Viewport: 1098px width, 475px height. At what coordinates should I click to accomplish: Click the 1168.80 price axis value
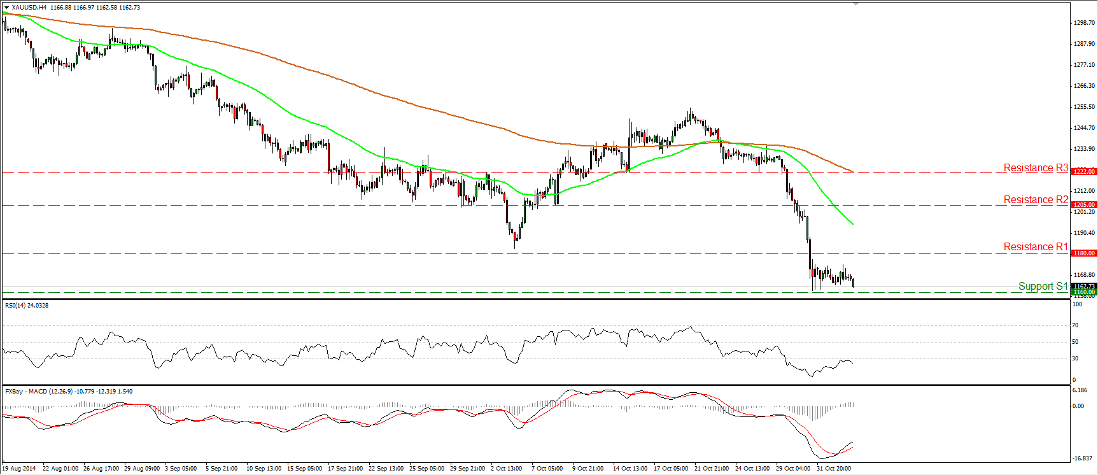coord(1084,275)
